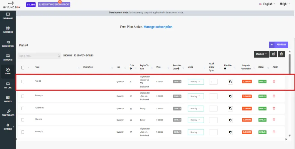This screenshot has width=295, height=149.
Task: Click the scroll-down arrow of the table
Action: 290,136
